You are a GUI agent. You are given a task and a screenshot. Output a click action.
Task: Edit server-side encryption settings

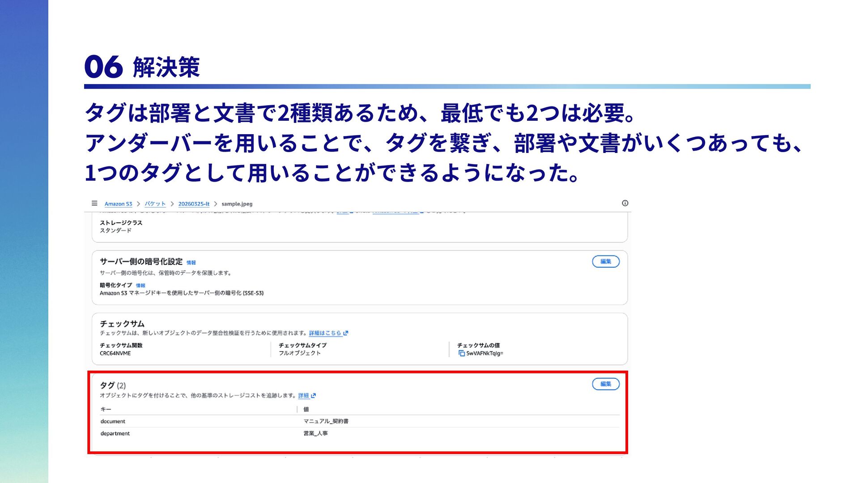605,262
